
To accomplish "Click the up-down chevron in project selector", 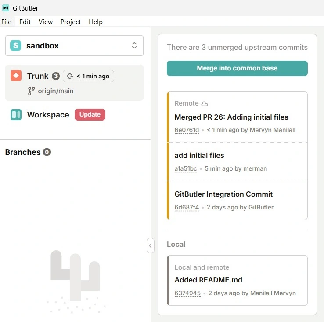I will coord(134,45).
